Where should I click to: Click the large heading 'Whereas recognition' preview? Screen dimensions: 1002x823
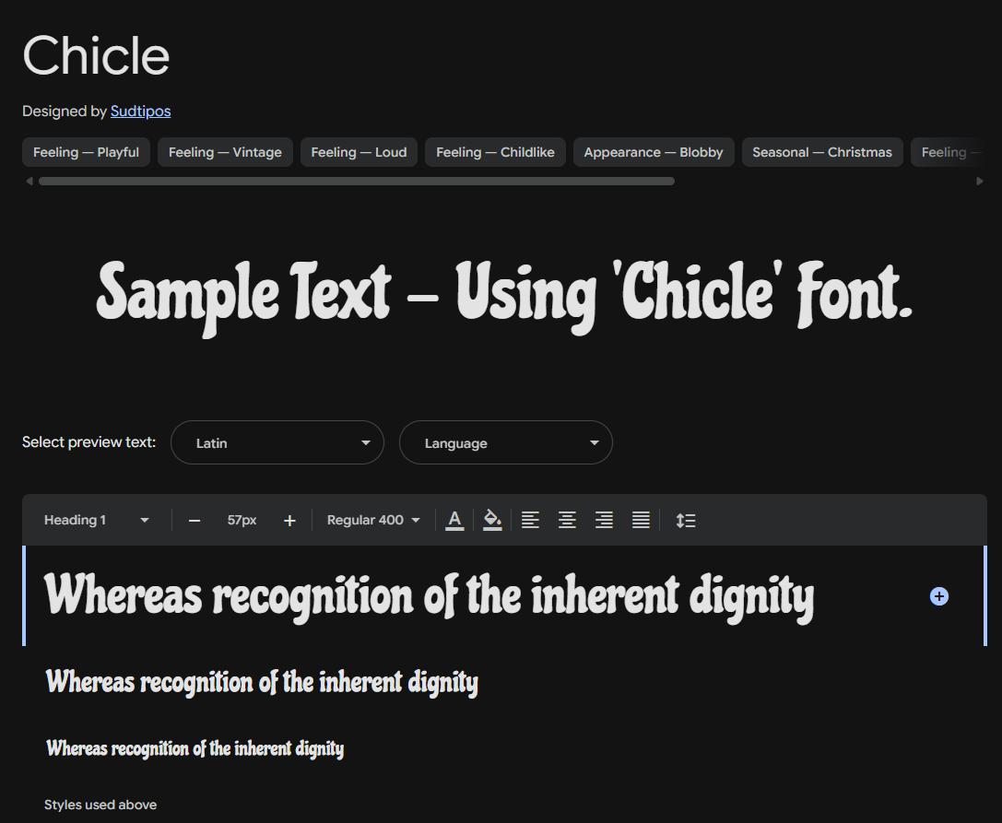coord(429,597)
